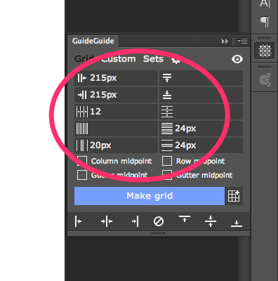The width and height of the screenshot is (278, 281).
Task: Enable Row midpoint checkbox
Action: (x=167, y=161)
